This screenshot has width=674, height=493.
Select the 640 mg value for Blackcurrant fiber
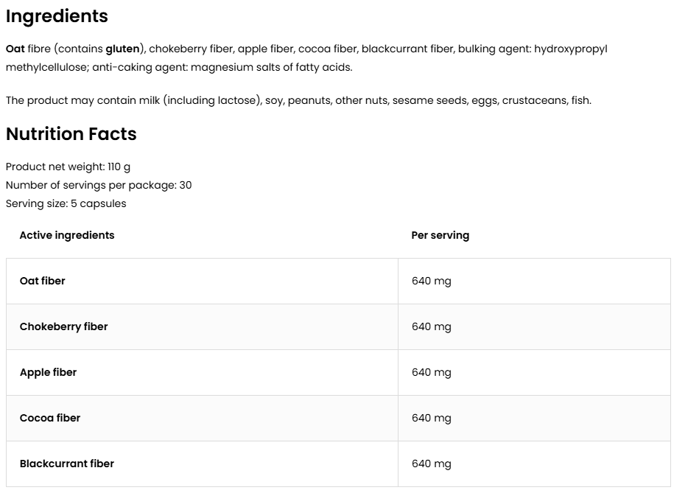pos(431,464)
